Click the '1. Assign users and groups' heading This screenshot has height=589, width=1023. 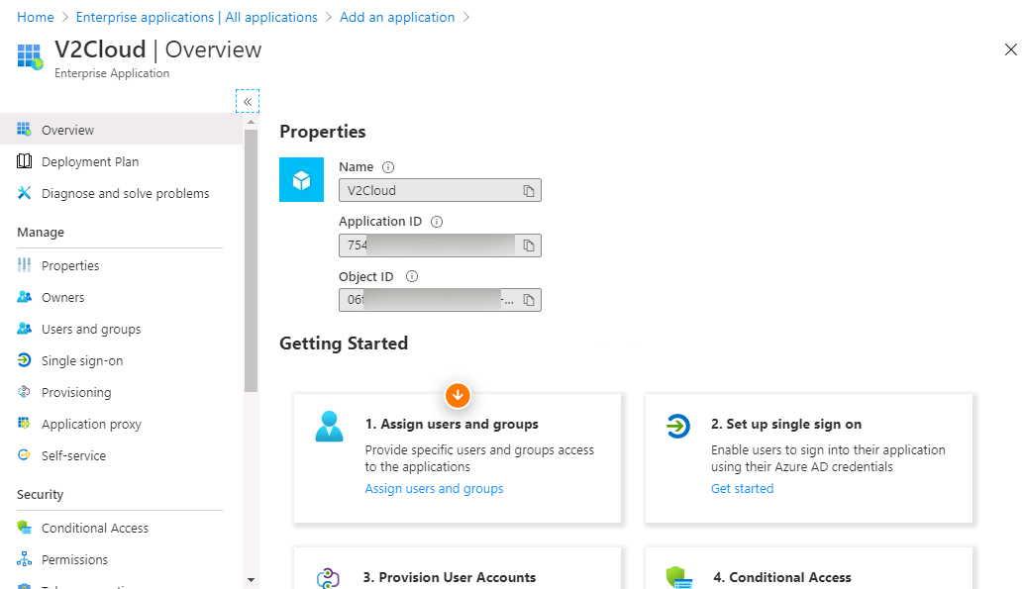(x=452, y=424)
